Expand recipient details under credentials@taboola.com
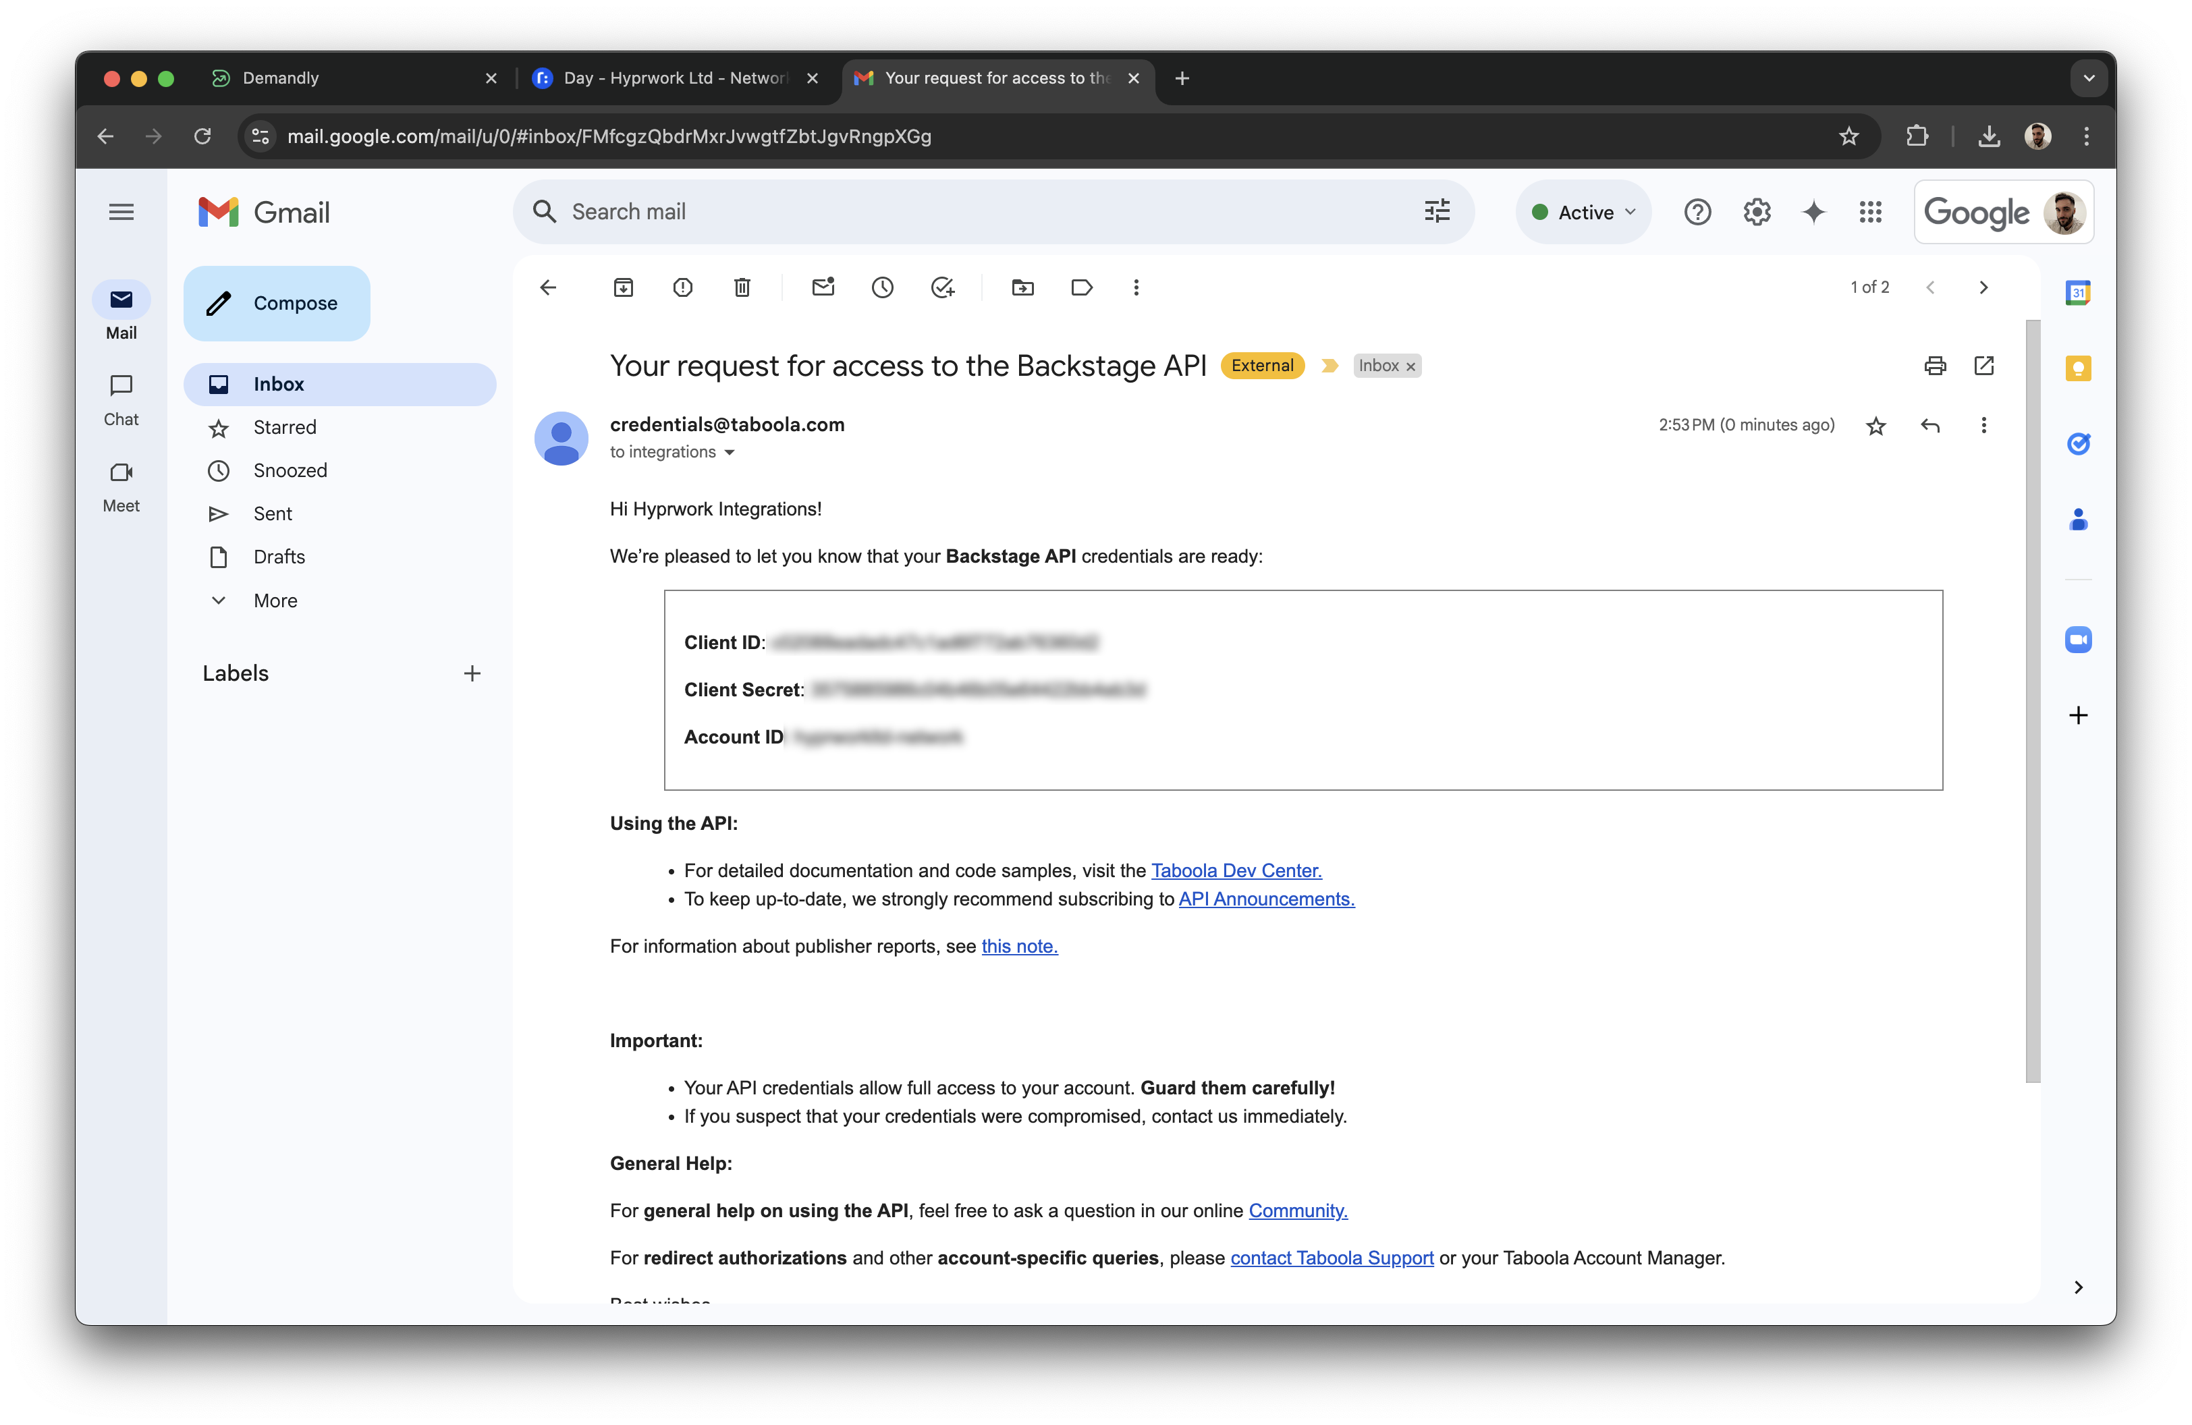 (730, 452)
